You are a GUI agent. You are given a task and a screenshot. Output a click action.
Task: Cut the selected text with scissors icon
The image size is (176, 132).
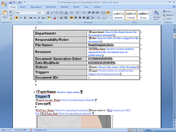click(x=11, y=12)
